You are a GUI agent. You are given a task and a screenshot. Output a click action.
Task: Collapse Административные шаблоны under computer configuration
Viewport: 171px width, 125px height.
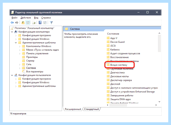(16, 43)
